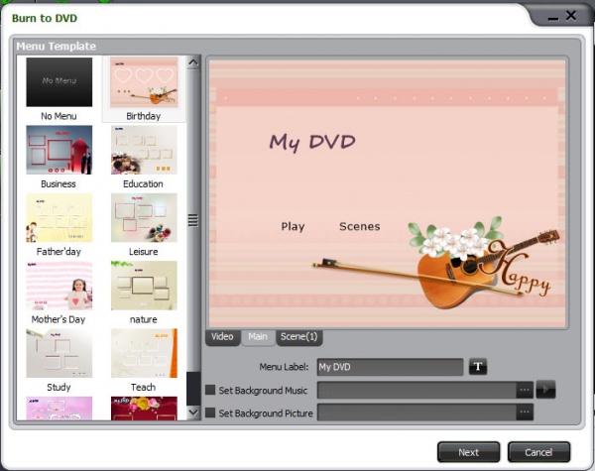Click the My DVD title in preview

[312, 143]
